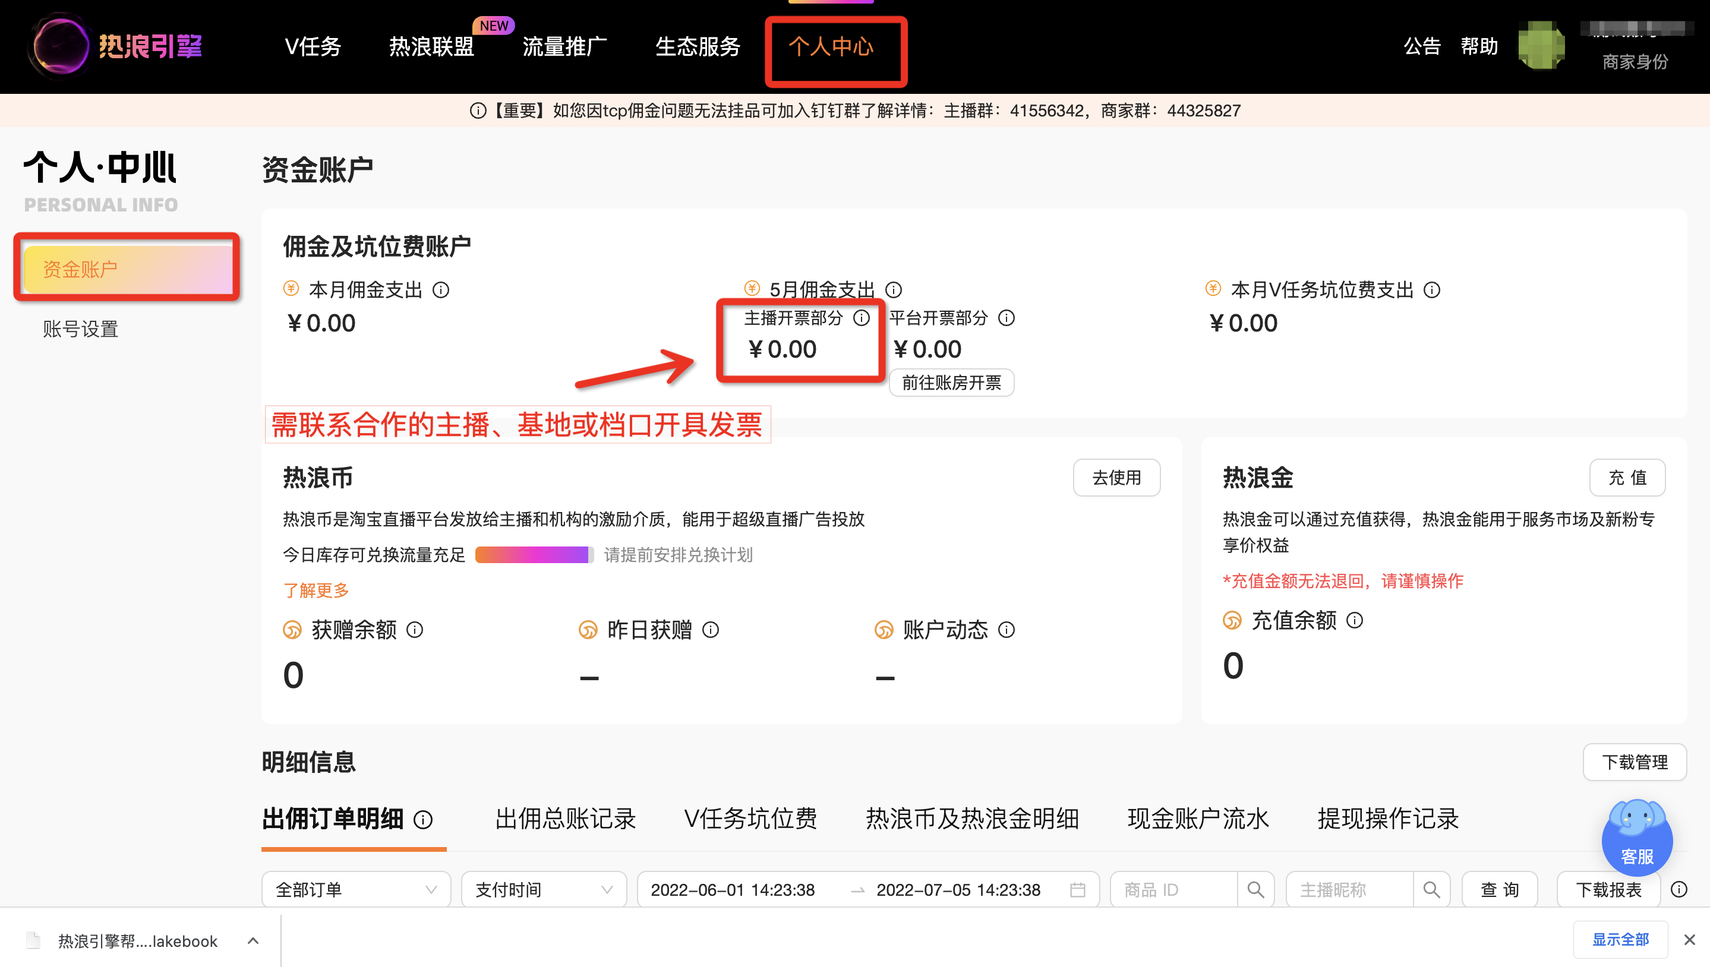Screen dimensions: 1710x973
Task: Switch to the 现金账户流水 tab
Action: (1198, 819)
